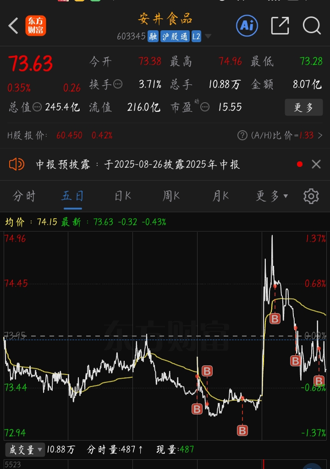
Task: Tap the stock name 安井食品 title
Action: click(165, 19)
